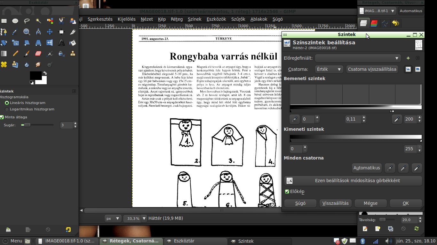Open the Színek menu
The image size is (437, 245).
tap(195, 19)
